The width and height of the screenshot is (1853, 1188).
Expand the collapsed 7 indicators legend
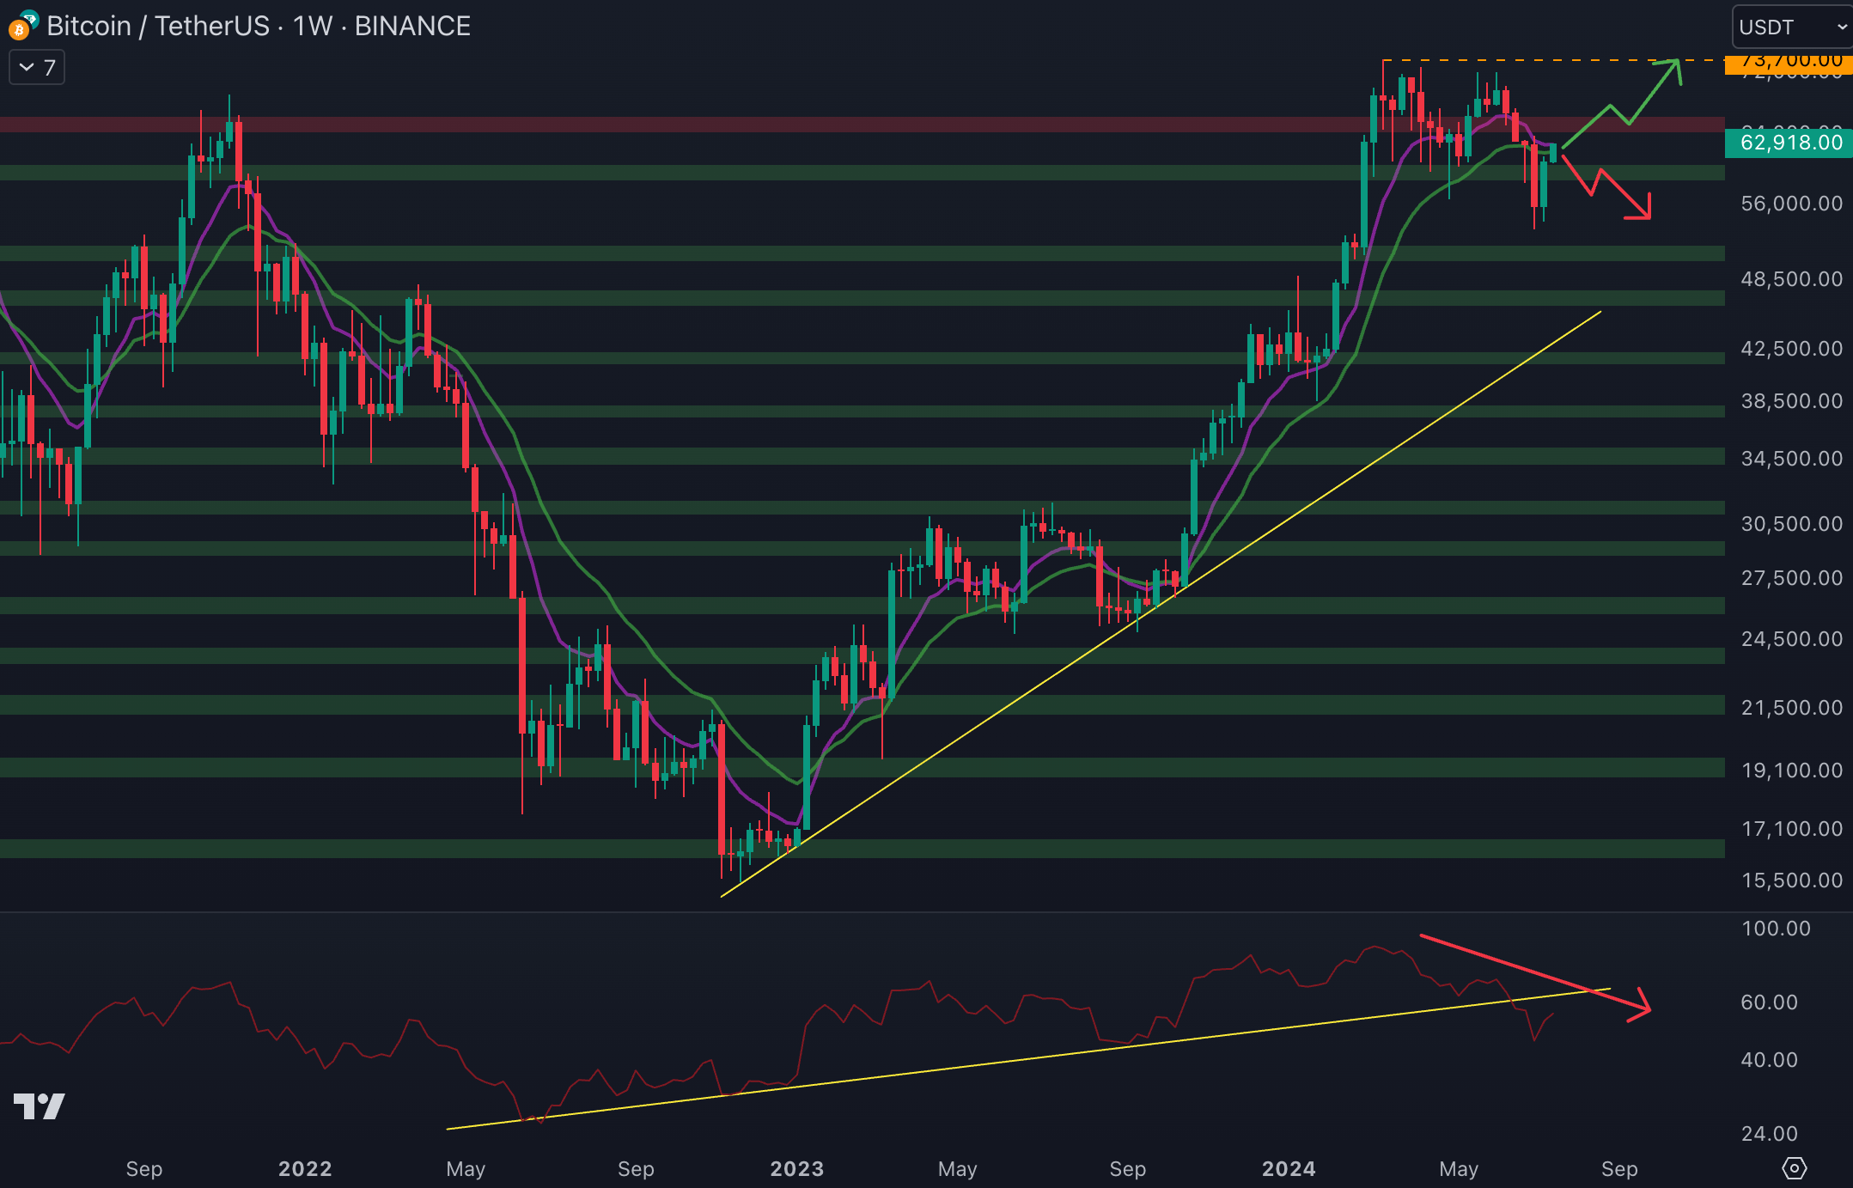37,68
